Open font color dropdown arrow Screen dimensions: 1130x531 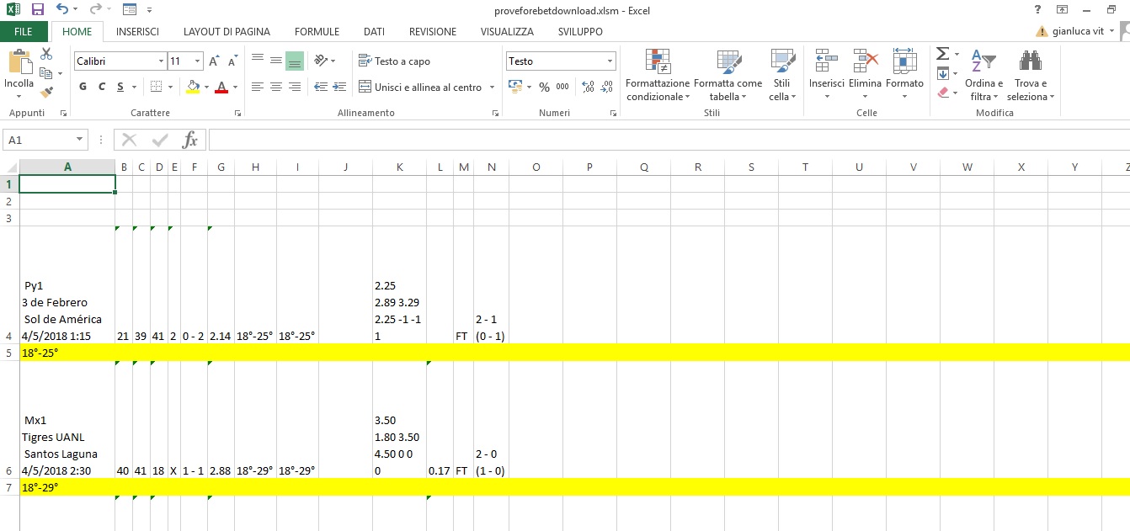pos(235,87)
